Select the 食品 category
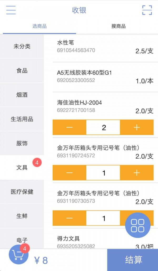The image size is (158, 271). (x=22, y=71)
